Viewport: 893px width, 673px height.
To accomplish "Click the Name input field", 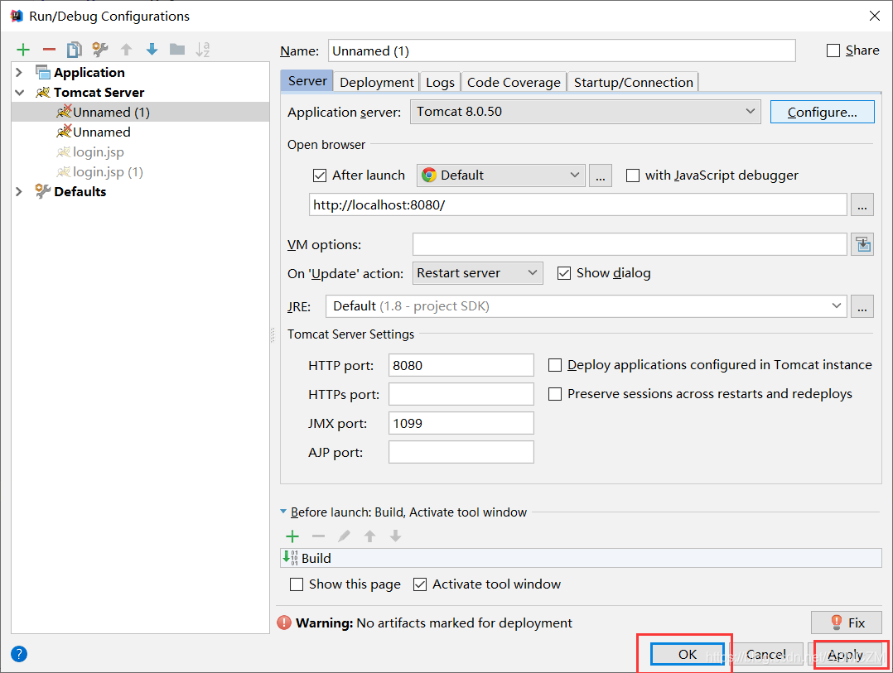I will pos(562,50).
